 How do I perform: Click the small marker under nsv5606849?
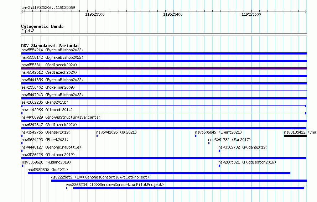tap(196, 136)
